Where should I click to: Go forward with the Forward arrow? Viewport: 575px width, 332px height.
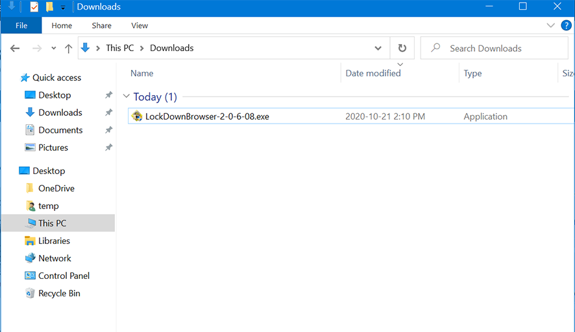point(37,49)
